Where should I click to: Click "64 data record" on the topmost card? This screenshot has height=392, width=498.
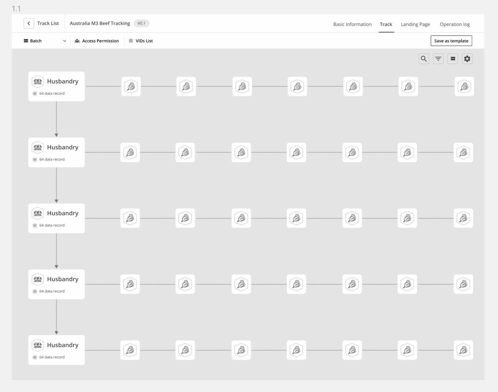[52, 94]
